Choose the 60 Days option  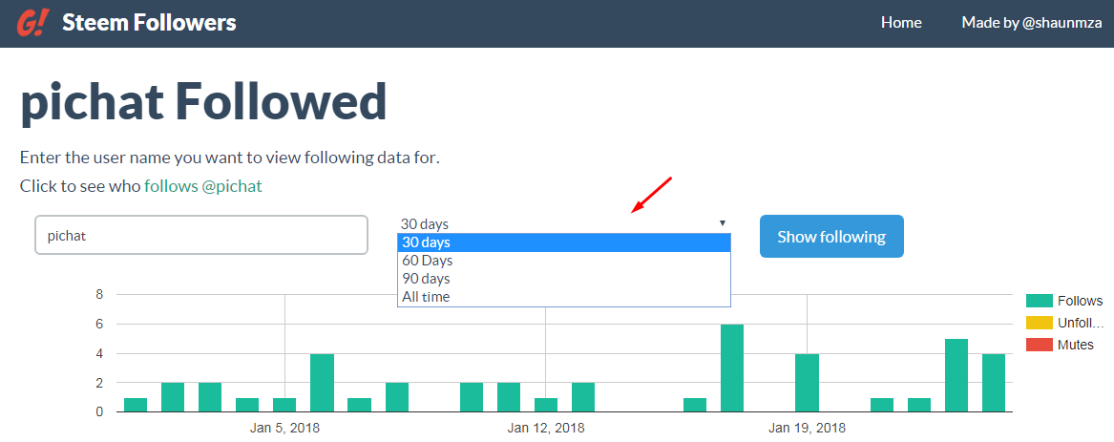click(x=564, y=261)
